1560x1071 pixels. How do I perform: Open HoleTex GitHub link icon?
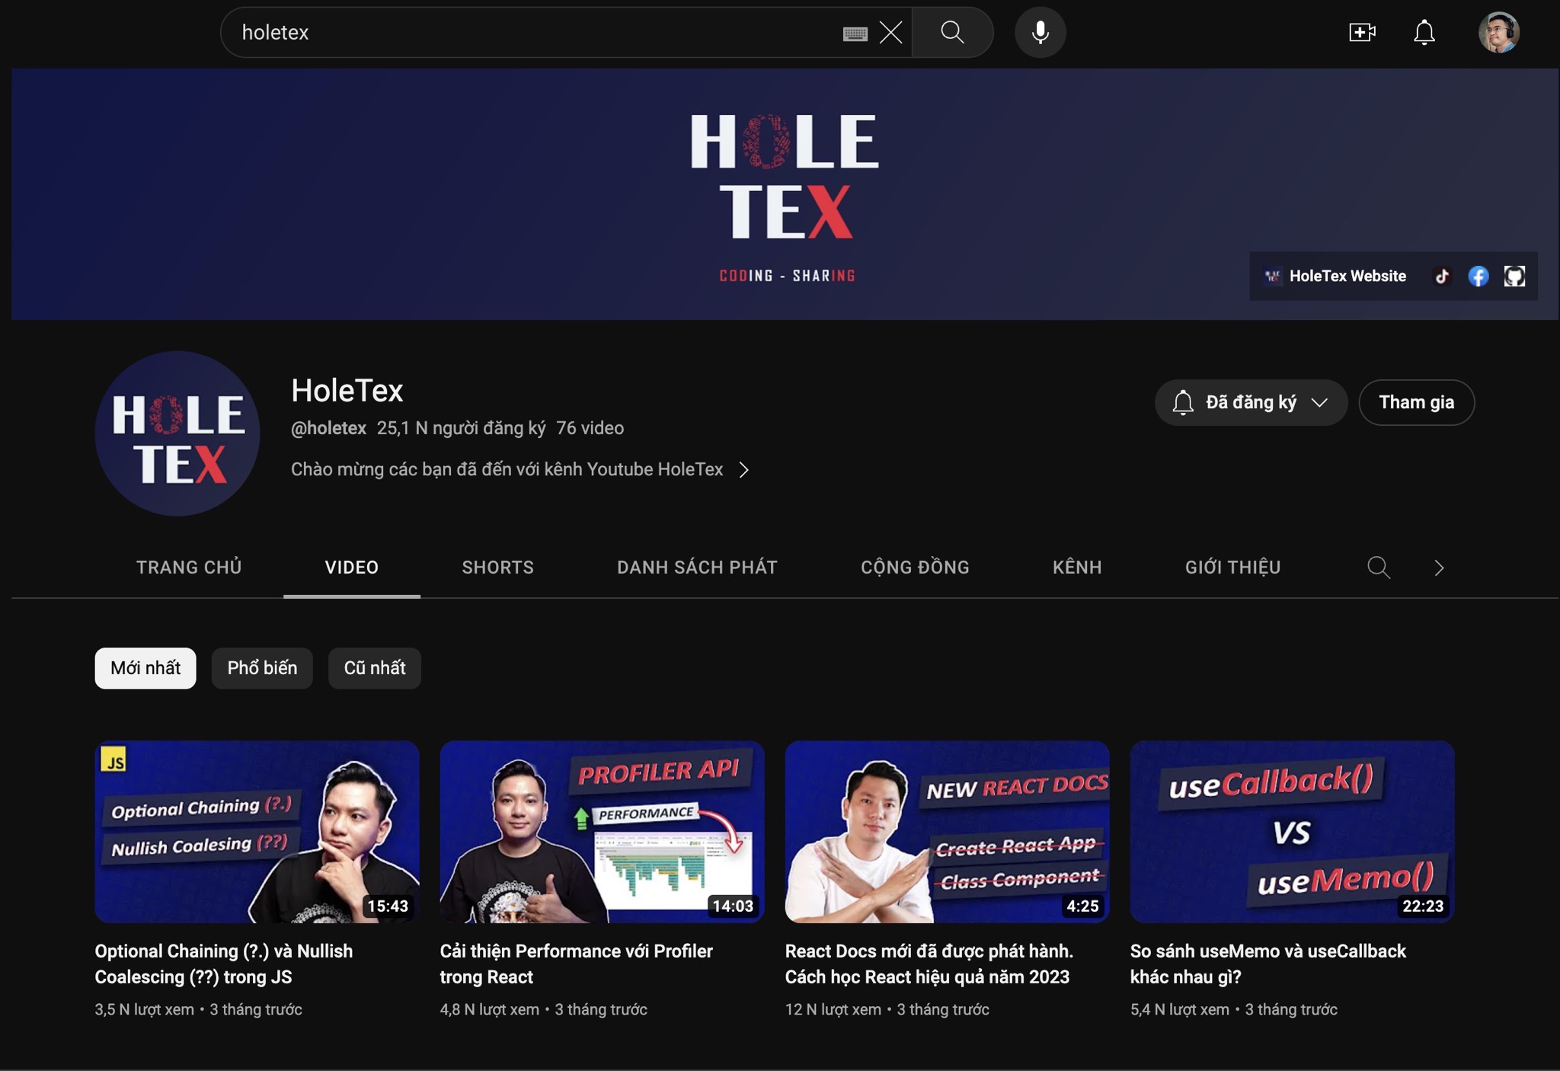[1514, 276]
